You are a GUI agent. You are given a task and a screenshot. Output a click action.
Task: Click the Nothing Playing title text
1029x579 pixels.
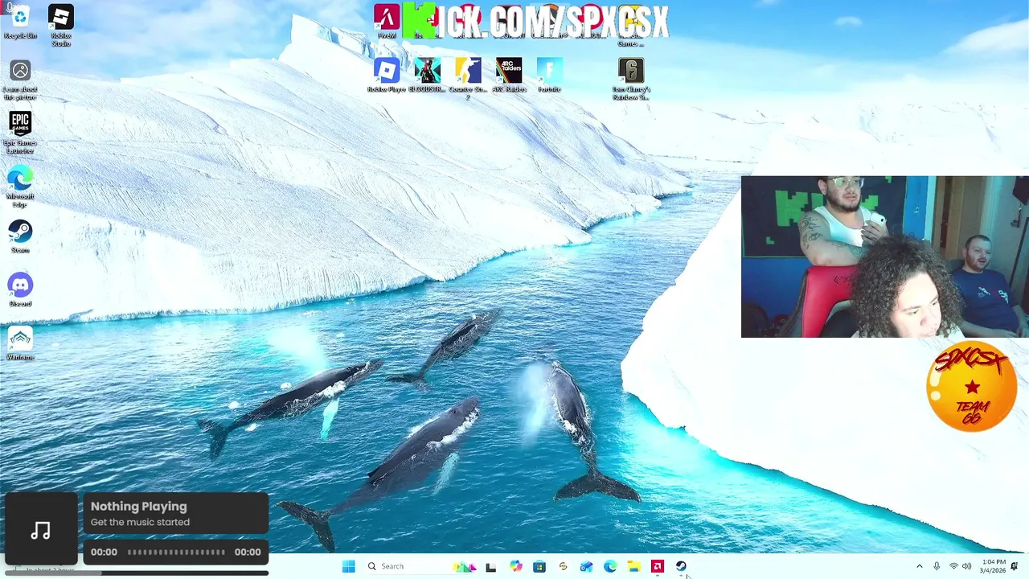(138, 507)
